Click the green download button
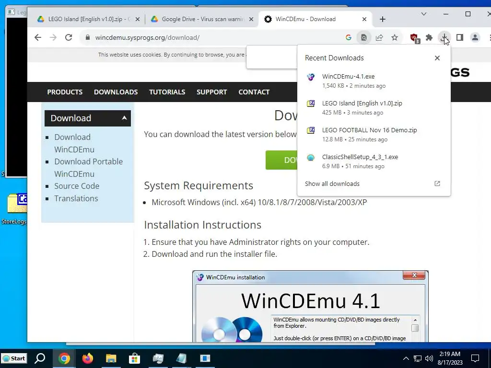This screenshot has width=491, height=368. (x=281, y=160)
